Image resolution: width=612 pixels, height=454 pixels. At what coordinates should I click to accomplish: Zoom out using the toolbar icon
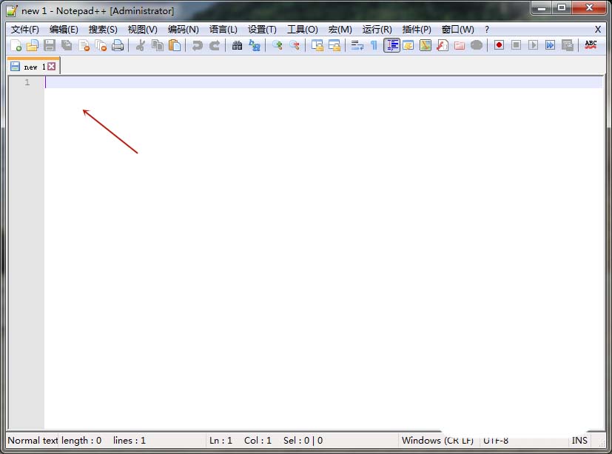tap(295, 45)
